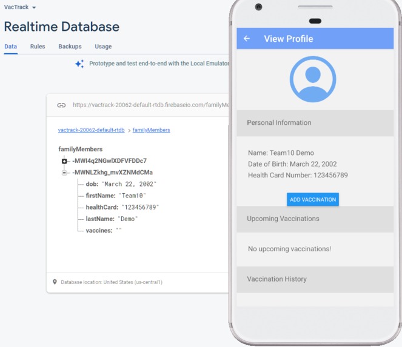402x347 pixels.
Task: Switch to the Rules tab
Action: (38, 47)
